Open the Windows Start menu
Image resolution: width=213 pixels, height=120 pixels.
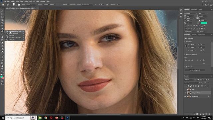pos(3,118)
